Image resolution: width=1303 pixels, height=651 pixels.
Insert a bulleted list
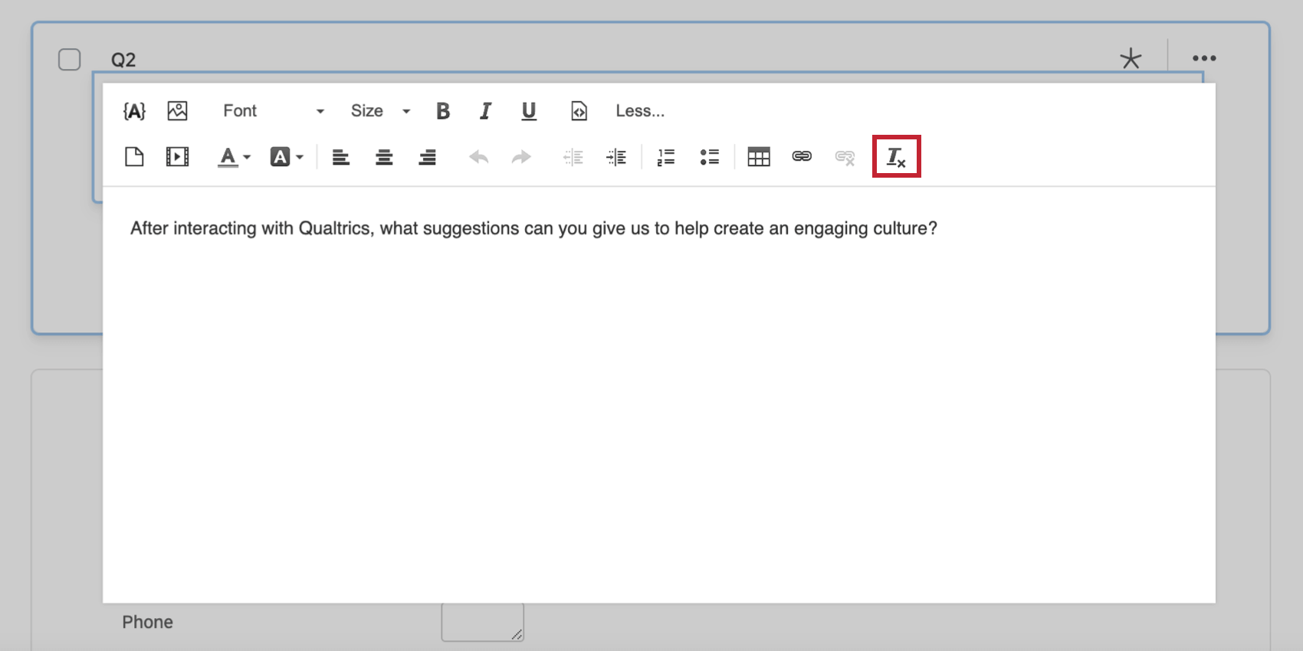point(709,157)
